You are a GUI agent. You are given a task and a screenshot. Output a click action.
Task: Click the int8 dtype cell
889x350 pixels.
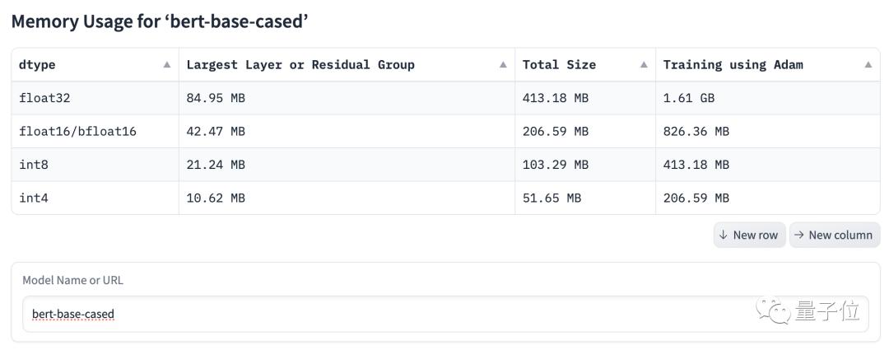34,165
